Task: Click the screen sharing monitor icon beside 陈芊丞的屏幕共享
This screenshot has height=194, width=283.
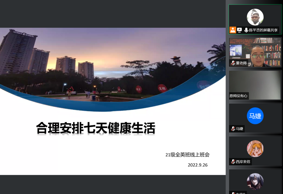Action: [239, 30]
